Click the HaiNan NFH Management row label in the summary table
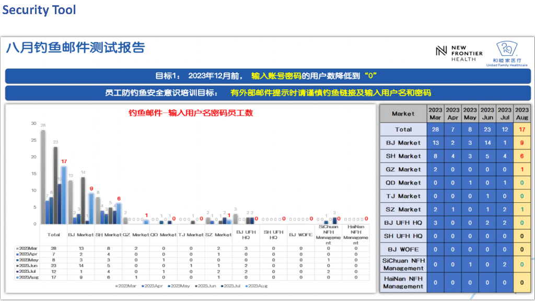This screenshot has height=301, width=535. (x=403, y=282)
